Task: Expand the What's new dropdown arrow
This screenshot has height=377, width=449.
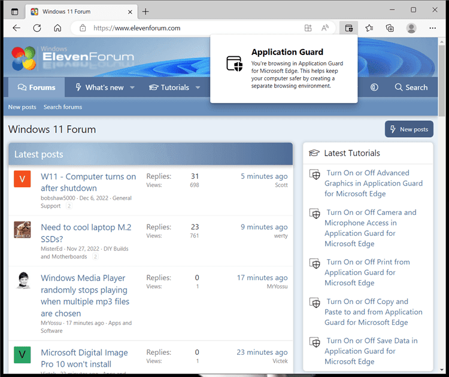Action: click(132, 87)
